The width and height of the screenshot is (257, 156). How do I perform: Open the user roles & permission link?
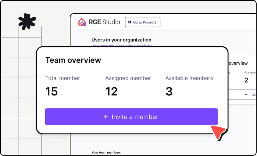pyautogui.click(x=122, y=46)
